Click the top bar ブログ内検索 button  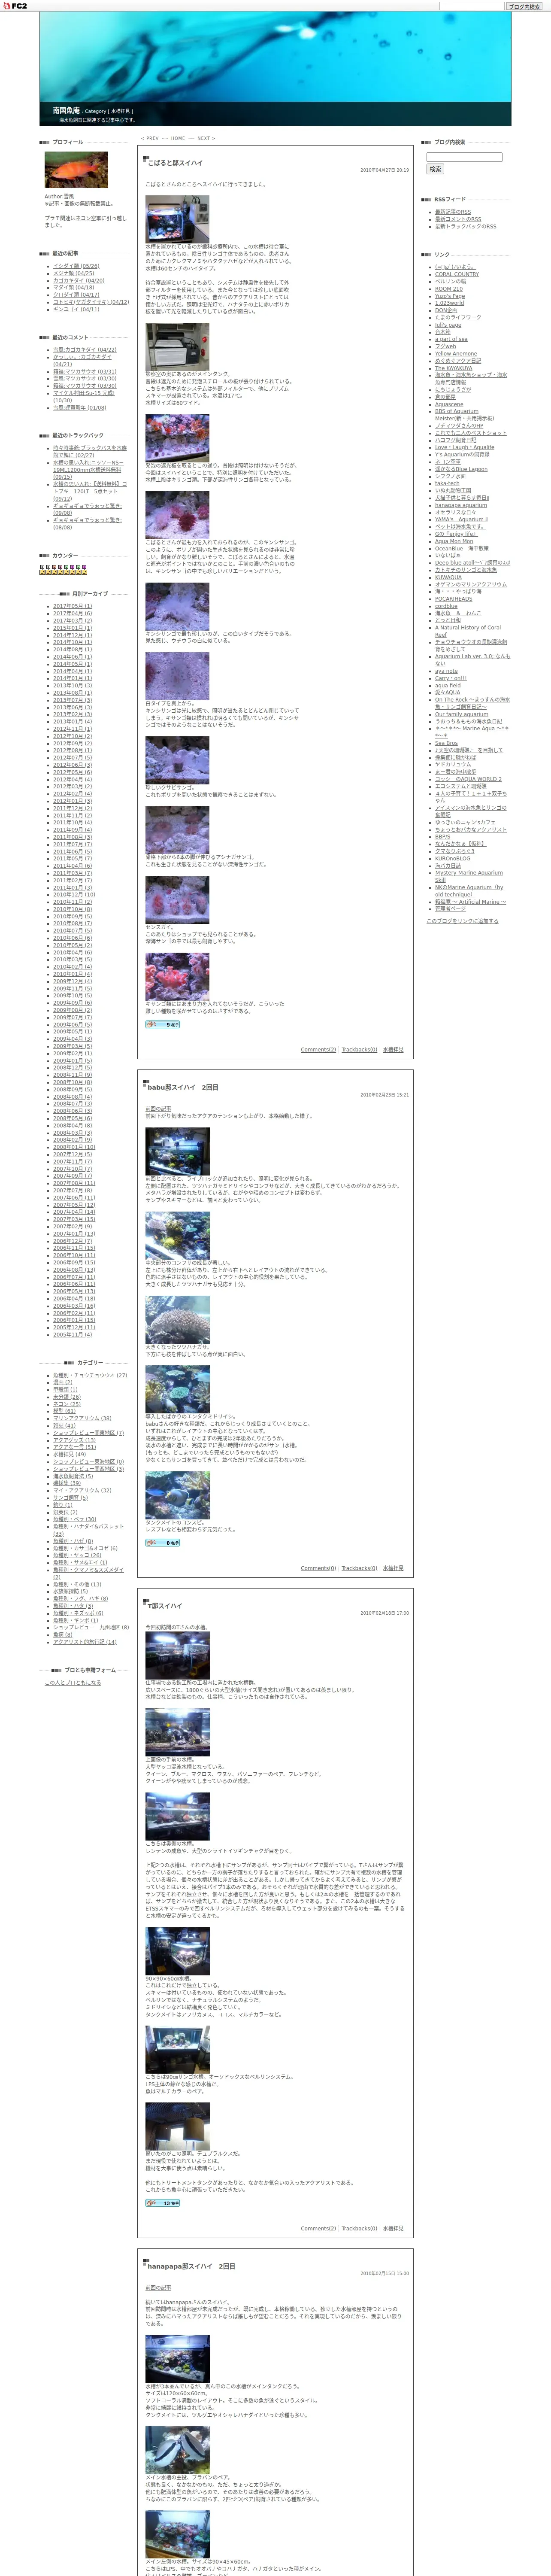pyautogui.click(x=523, y=6)
